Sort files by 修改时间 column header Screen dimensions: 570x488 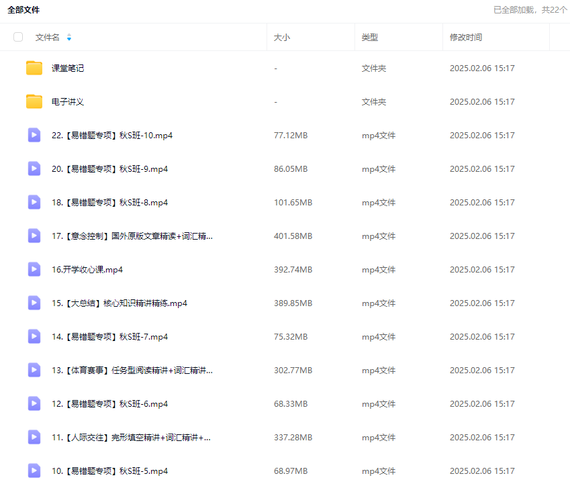point(466,38)
